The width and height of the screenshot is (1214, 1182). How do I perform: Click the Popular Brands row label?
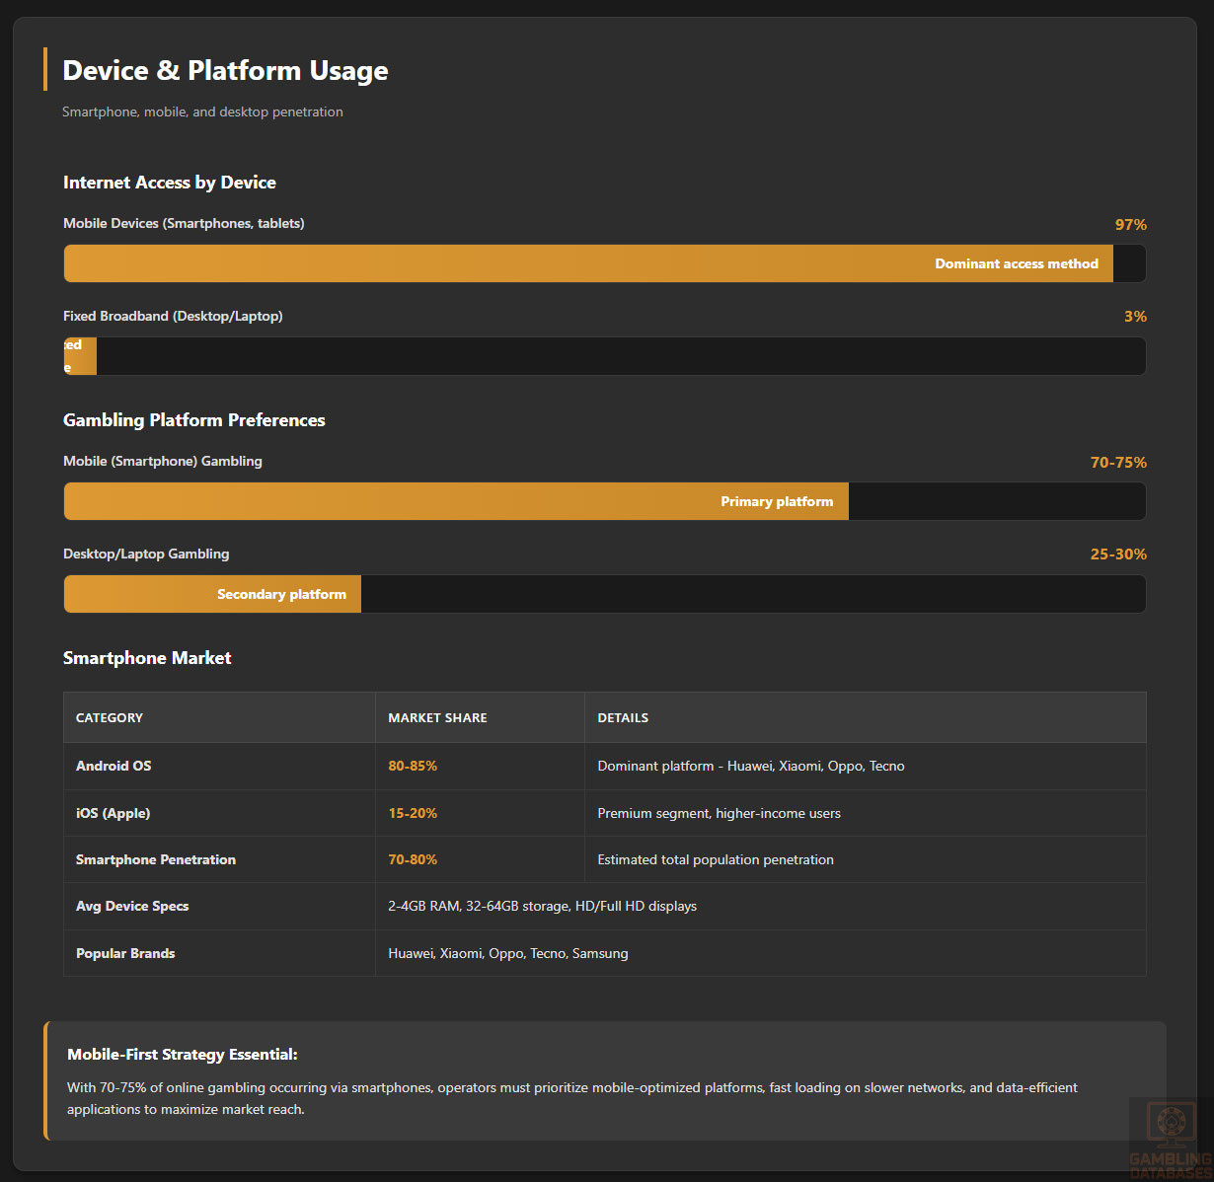pos(125,953)
